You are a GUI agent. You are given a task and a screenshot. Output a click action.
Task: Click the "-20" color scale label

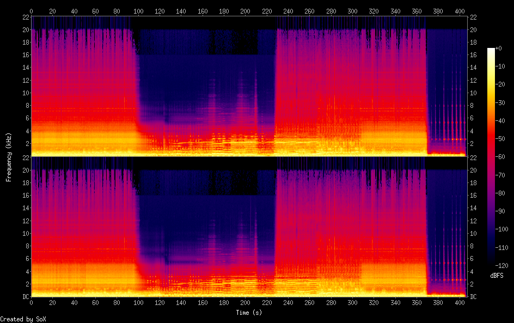point(500,84)
